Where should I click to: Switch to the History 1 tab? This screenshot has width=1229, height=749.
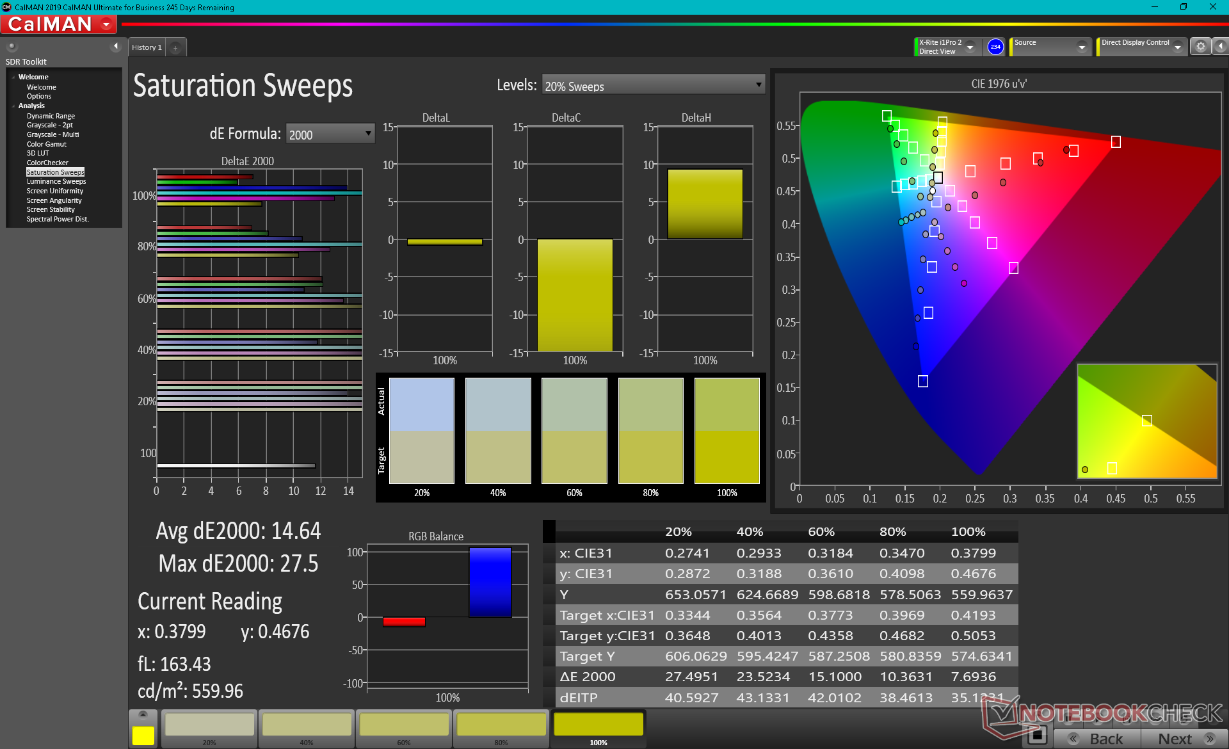147,48
